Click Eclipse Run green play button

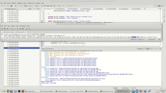45,6
